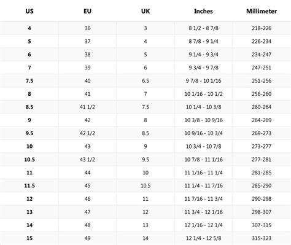Click the 10 3/4 - 10 7/8 inches cell
The height and width of the screenshot is (245, 291).
[x=203, y=146]
